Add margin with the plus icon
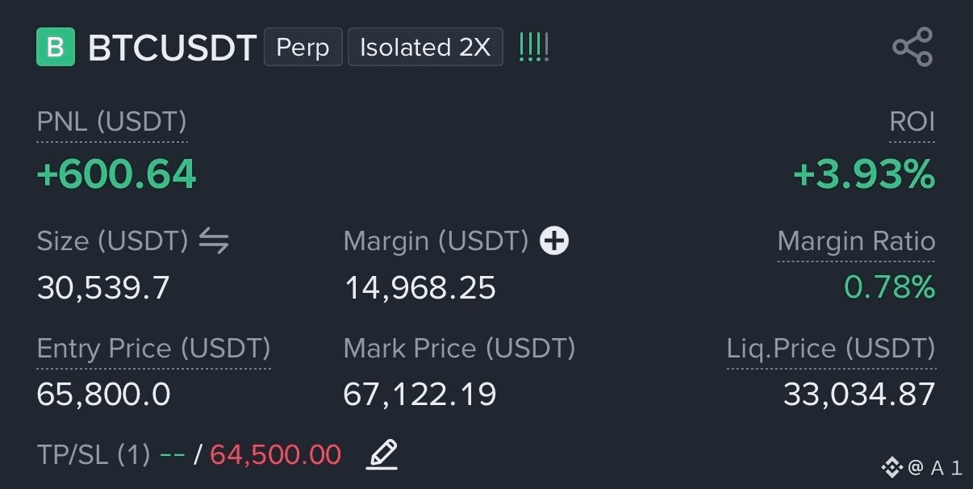 click(554, 240)
